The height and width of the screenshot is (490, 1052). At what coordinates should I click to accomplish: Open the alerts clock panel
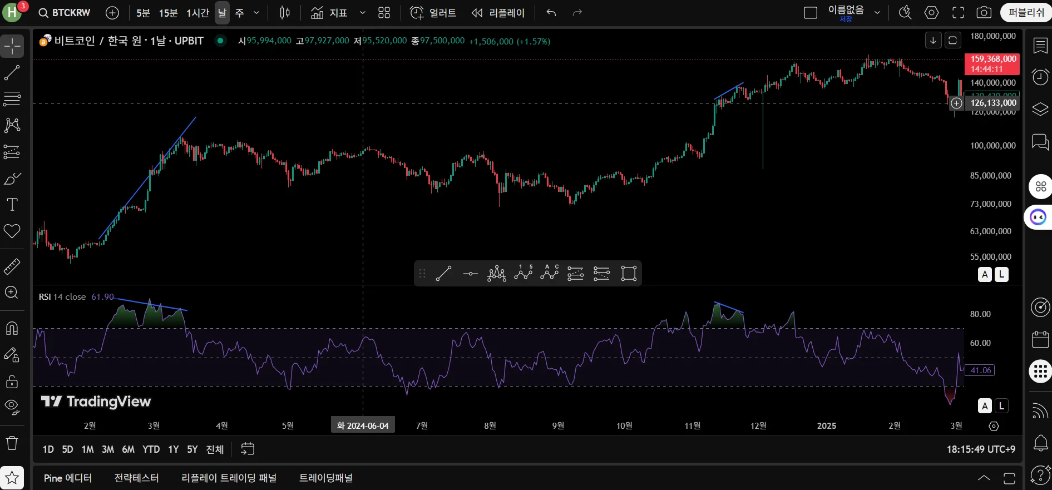click(1040, 77)
